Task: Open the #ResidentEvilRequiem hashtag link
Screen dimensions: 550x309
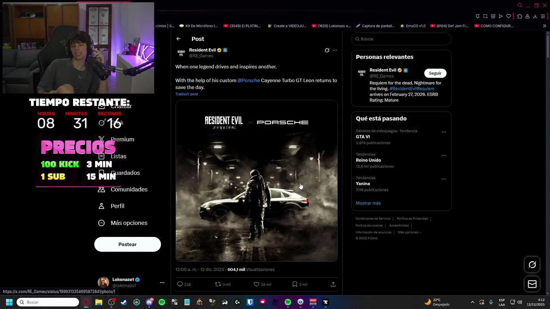Action: (412, 88)
